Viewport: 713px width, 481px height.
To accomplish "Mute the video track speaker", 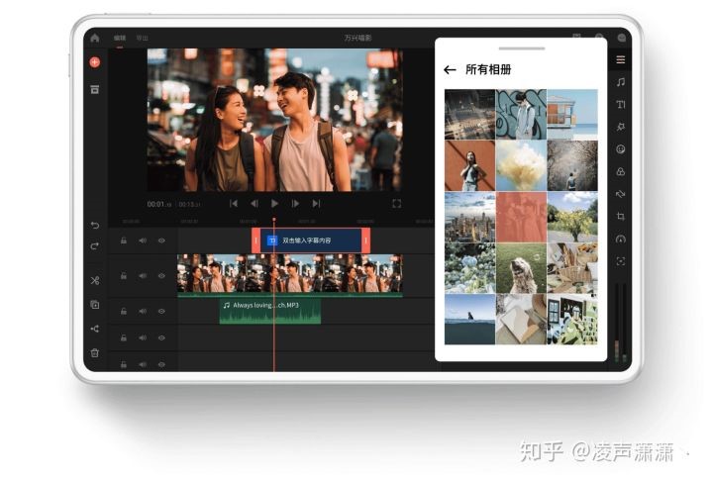I will [x=143, y=276].
